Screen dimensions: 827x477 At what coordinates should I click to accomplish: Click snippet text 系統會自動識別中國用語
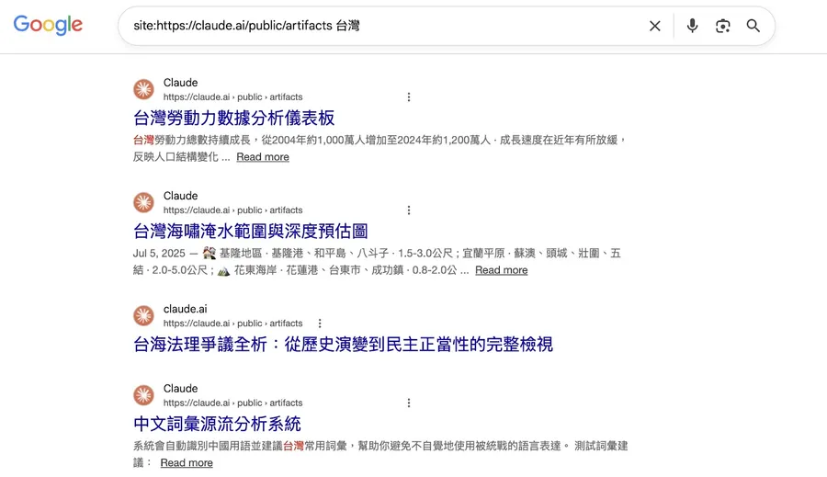click(187, 447)
